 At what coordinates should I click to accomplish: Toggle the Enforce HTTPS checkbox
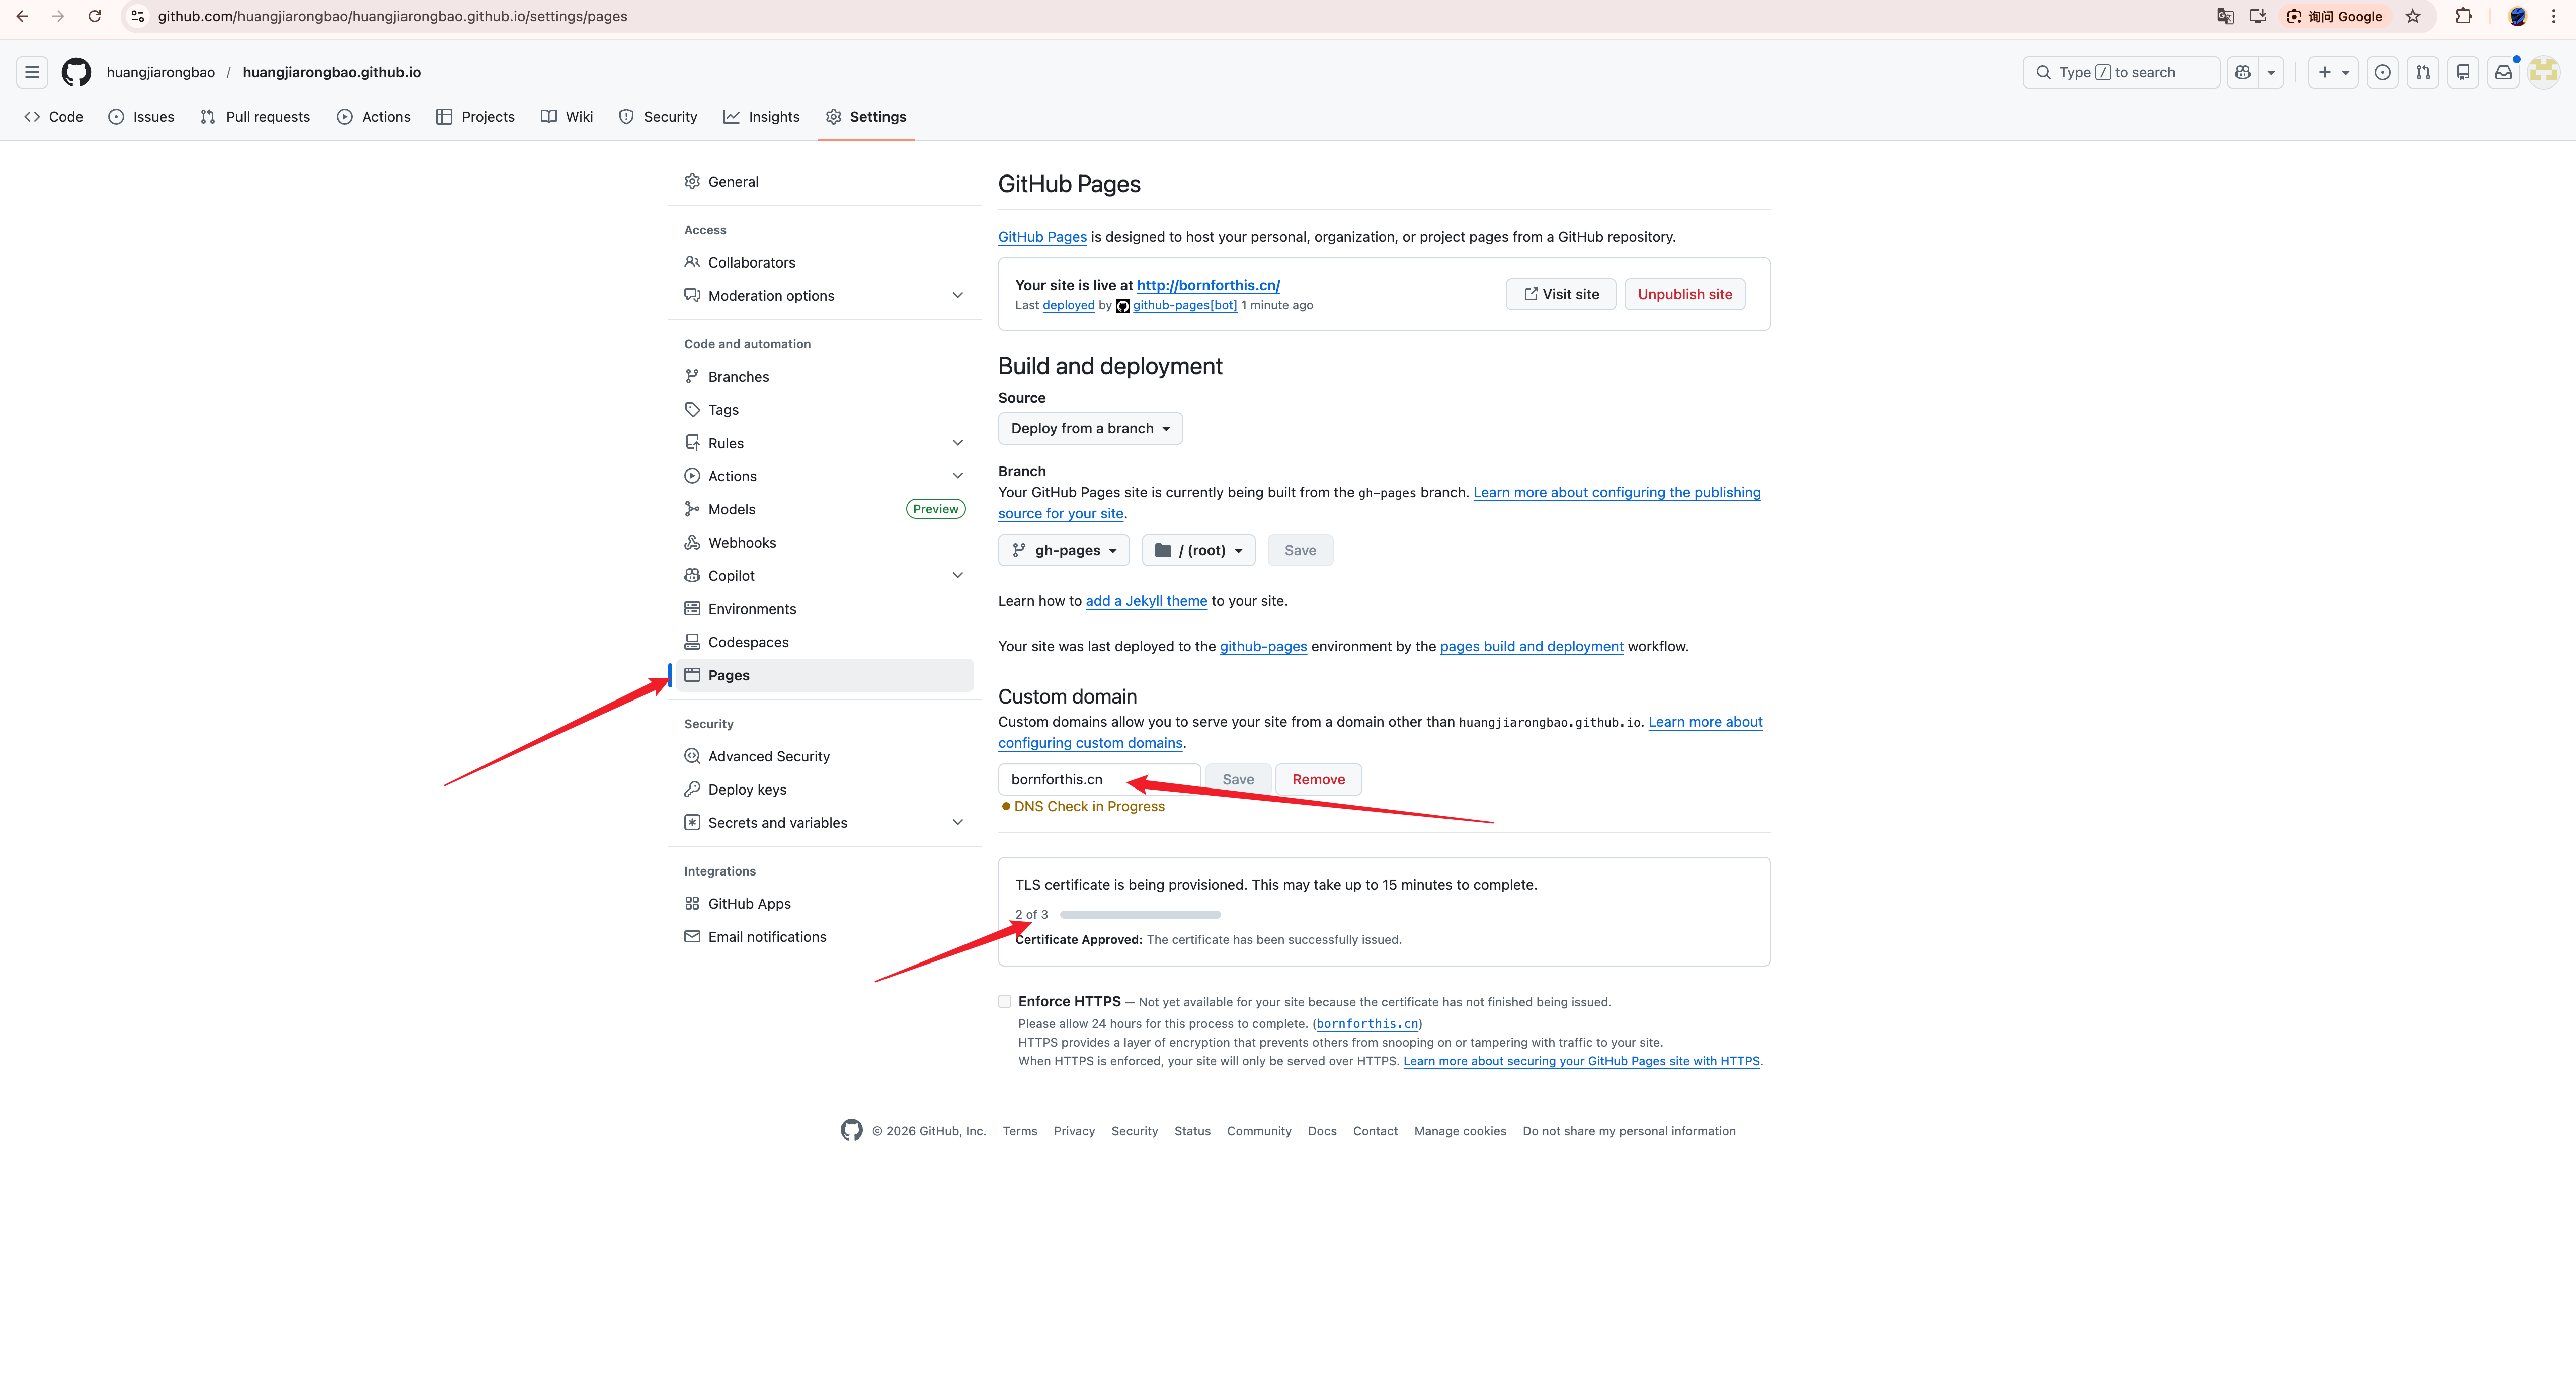(x=1005, y=1001)
